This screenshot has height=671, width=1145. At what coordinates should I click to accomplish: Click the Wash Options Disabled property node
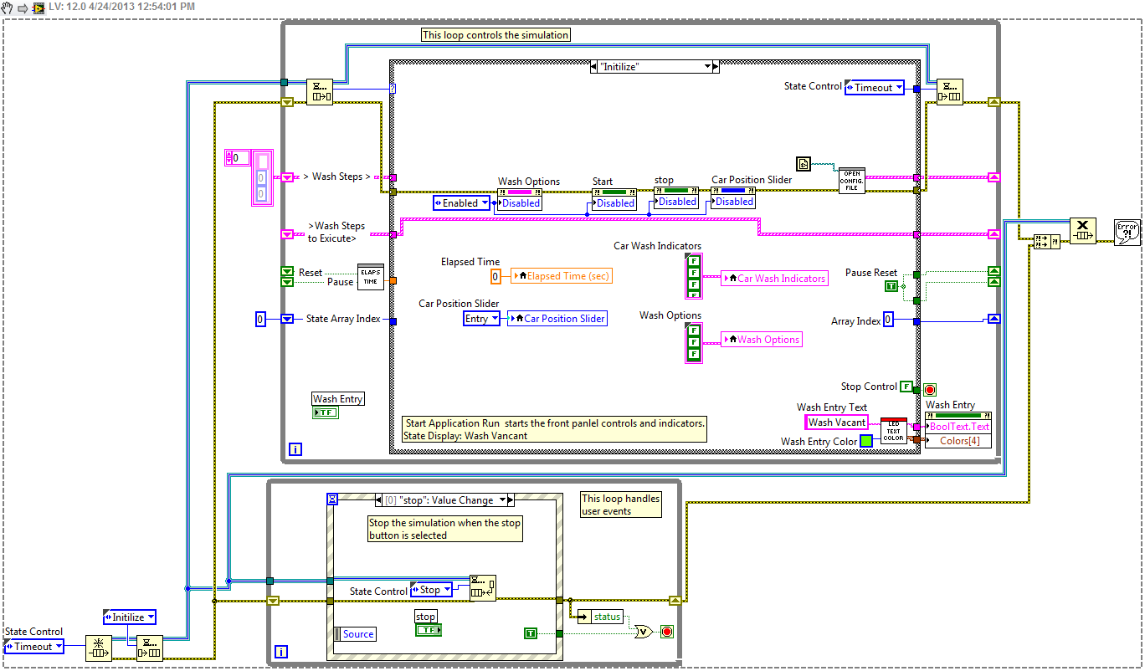pyautogui.click(x=520, y=198)
